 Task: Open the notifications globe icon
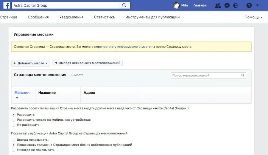[236, 5]
